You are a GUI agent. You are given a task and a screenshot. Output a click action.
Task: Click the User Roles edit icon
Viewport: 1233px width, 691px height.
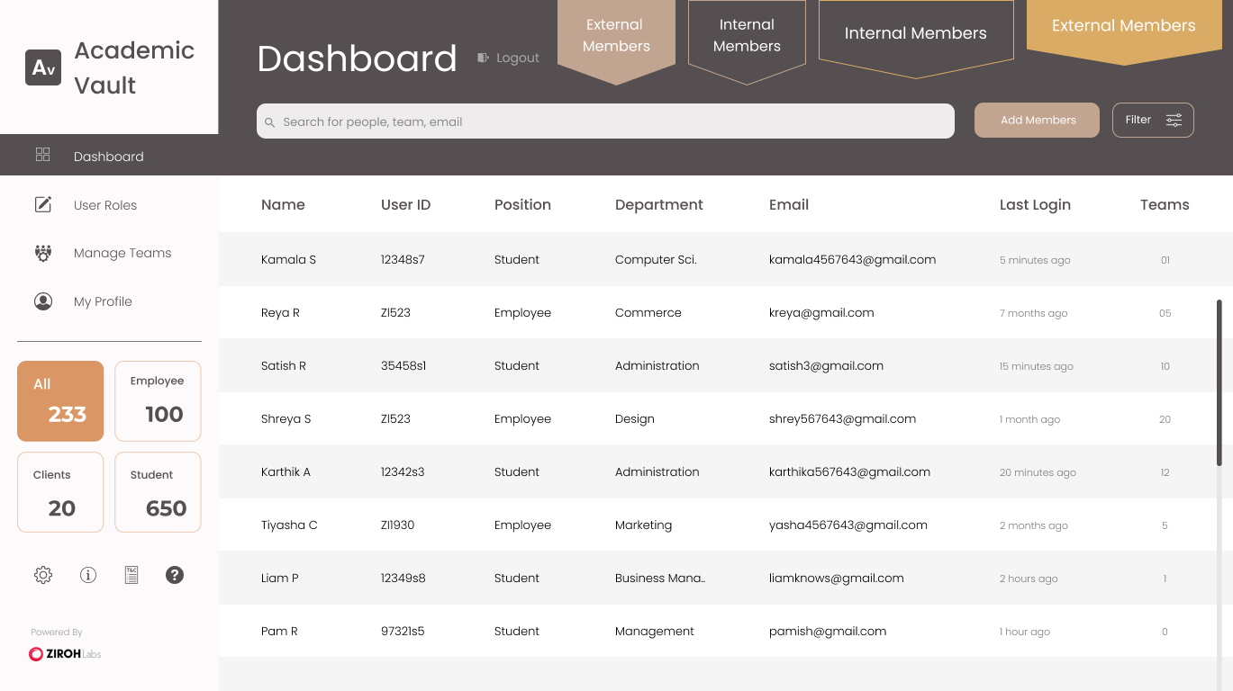pos(43,204)
